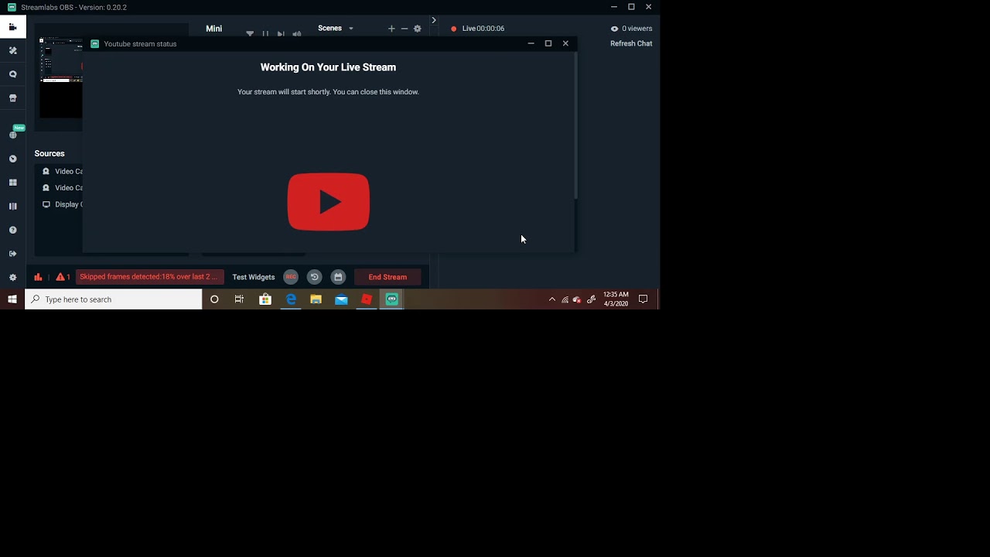Viewport: 990px width, 557px height.
Task: Open Task View in the taskbar
Action: tap(239, 299)
